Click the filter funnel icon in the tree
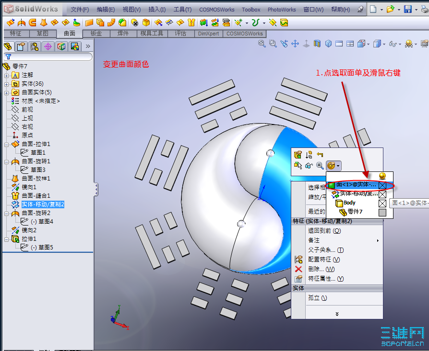 coord(9,57)
